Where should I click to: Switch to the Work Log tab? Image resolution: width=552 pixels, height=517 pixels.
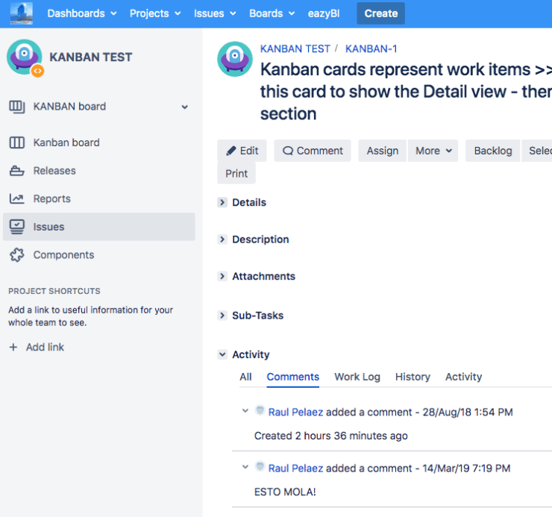tap(357, 377)
